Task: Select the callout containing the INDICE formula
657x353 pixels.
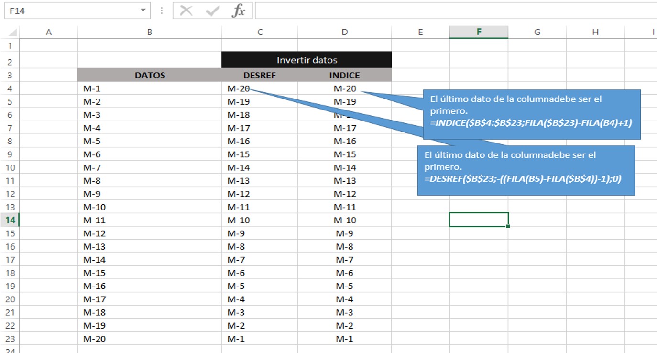Action: click(531, 114)
